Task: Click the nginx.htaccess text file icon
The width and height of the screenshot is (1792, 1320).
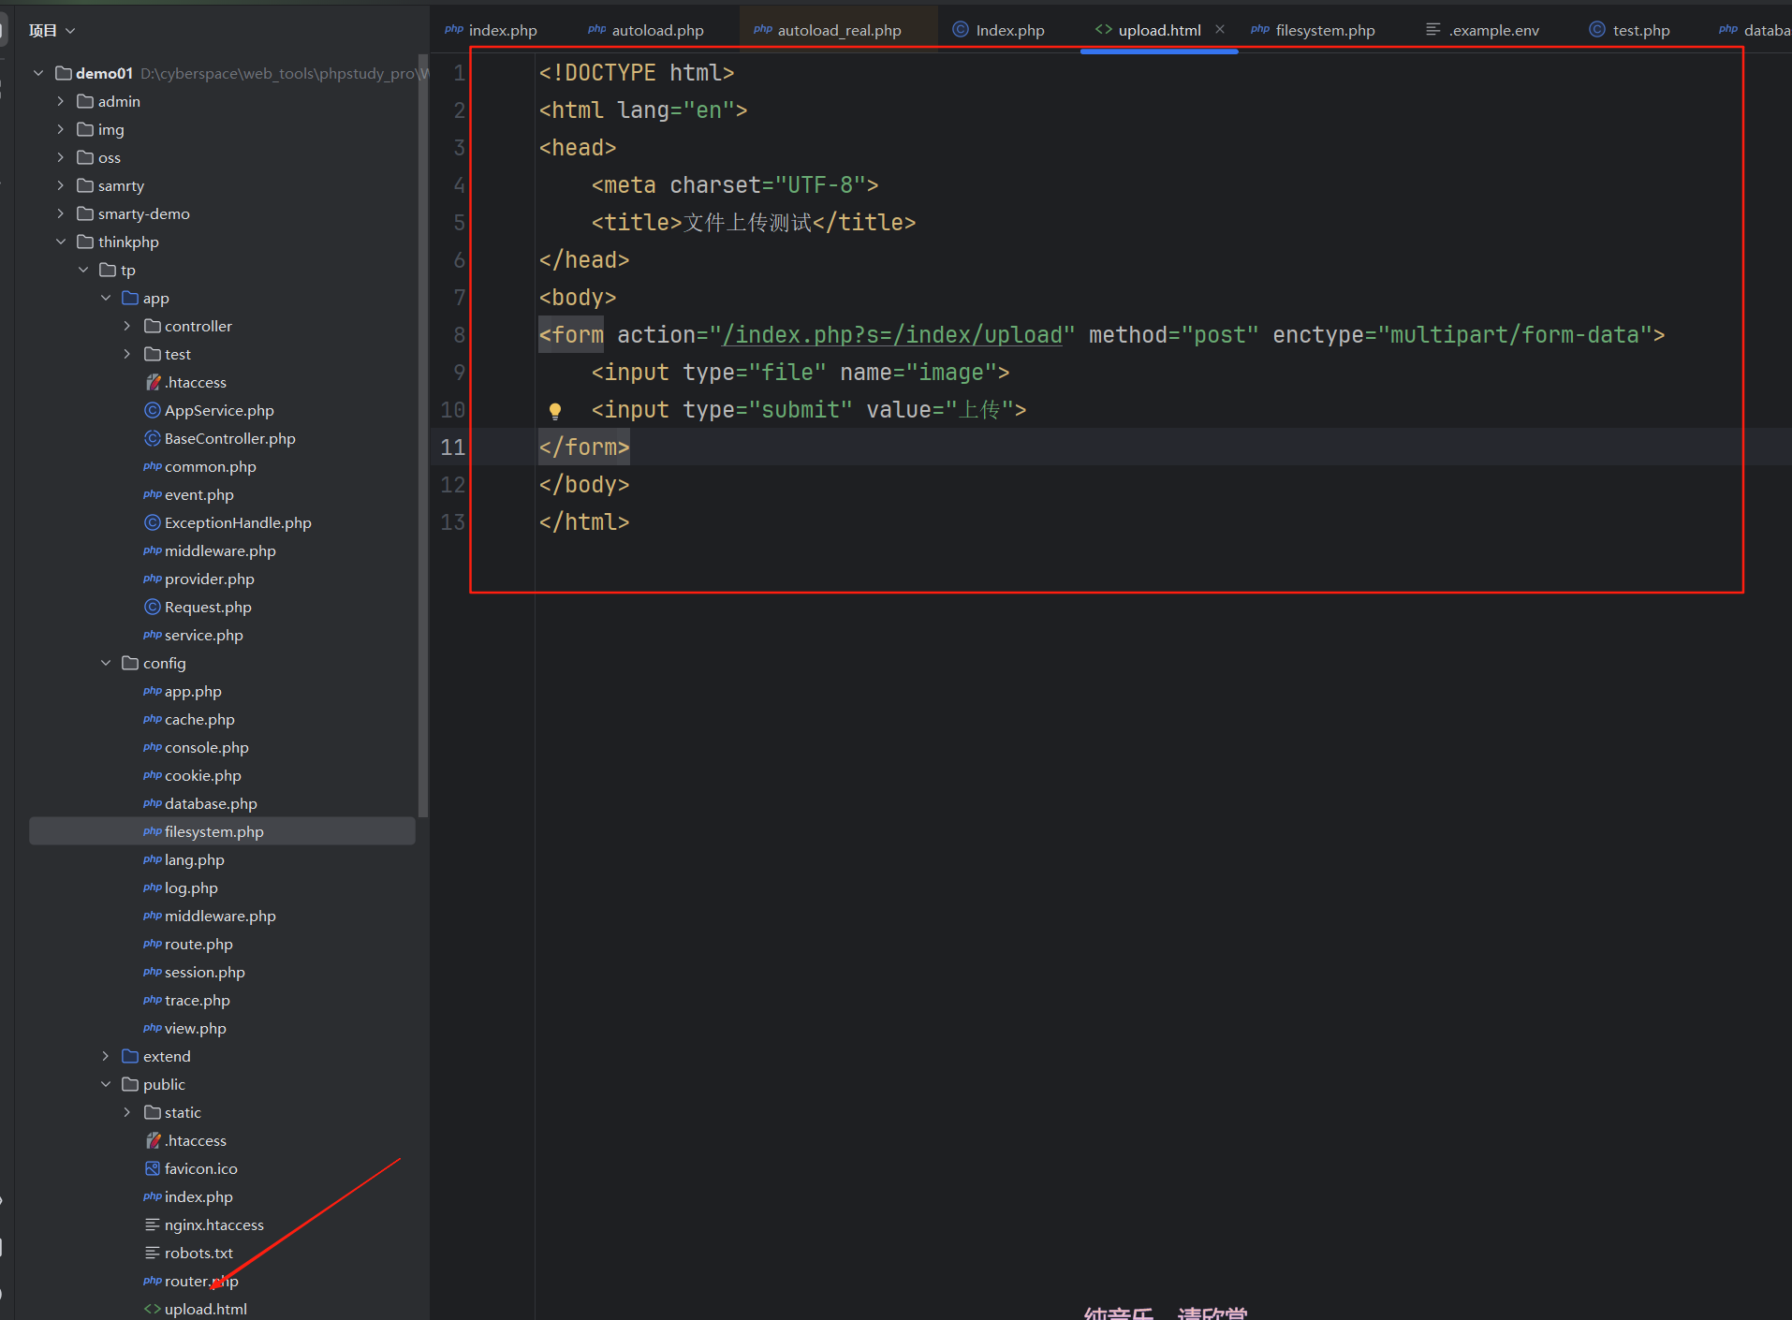Action: point(153,1225)
